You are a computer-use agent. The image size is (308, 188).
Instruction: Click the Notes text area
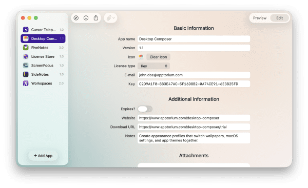pyautogui.click(x=194, y=138)
